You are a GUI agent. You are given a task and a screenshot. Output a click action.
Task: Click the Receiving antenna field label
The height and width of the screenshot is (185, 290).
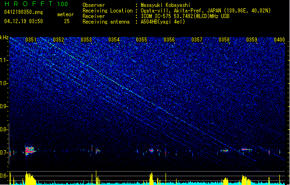106,22
